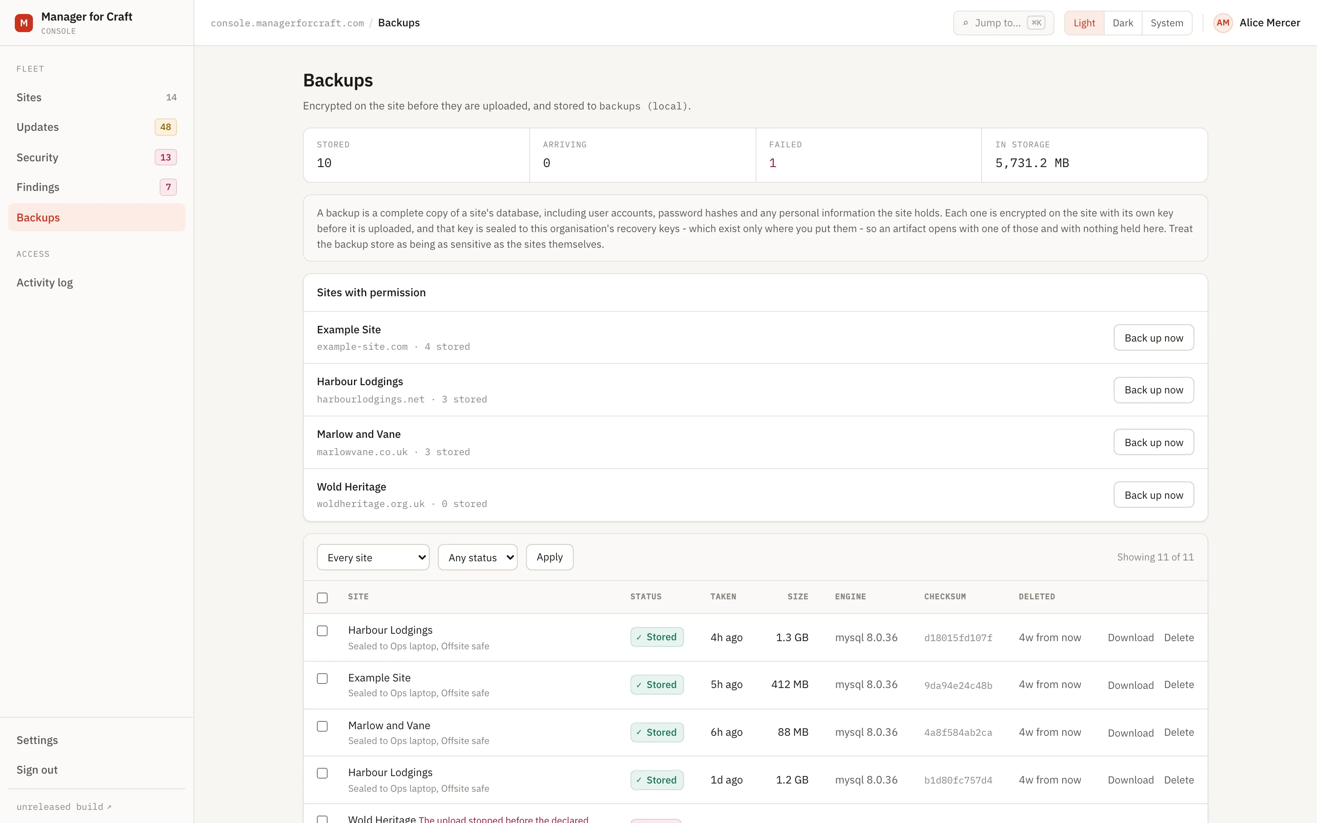Download the Marlow and Vane 88 MB backup

[x=1130, y=732]
